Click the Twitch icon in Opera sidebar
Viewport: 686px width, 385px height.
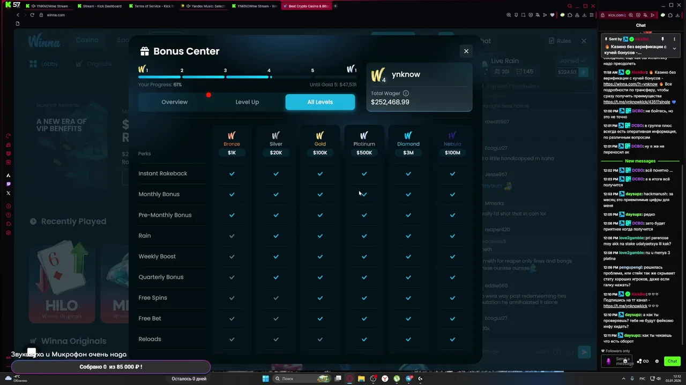(8, 184)
